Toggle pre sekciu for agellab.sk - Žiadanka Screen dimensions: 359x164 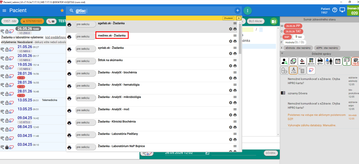(x=86, y=24)
